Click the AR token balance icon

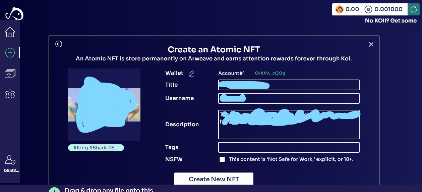[x=368, y=9]
